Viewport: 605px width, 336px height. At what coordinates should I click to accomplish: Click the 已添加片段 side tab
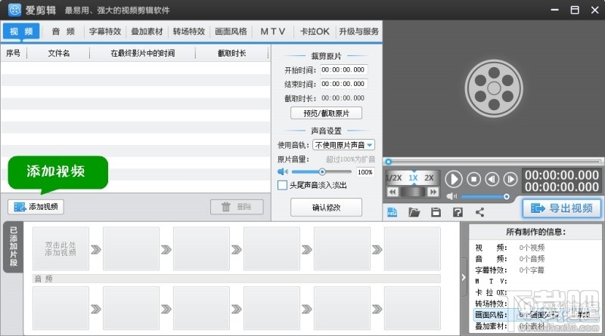coord(14,247)
